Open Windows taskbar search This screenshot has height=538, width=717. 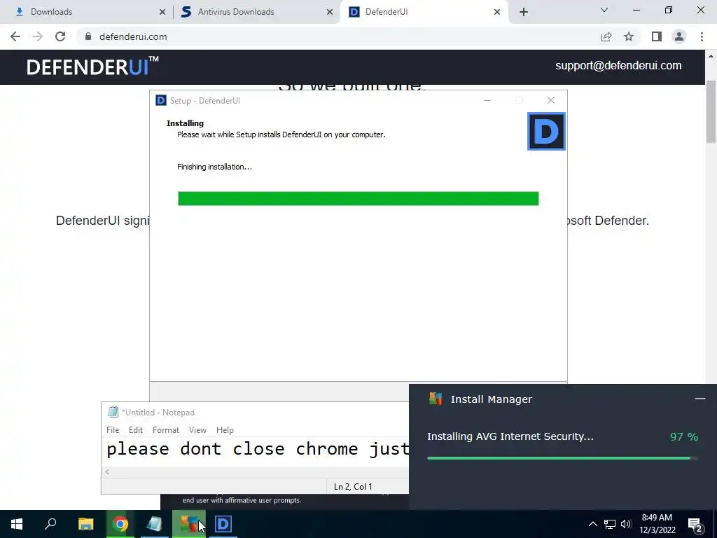pos(50,524)
